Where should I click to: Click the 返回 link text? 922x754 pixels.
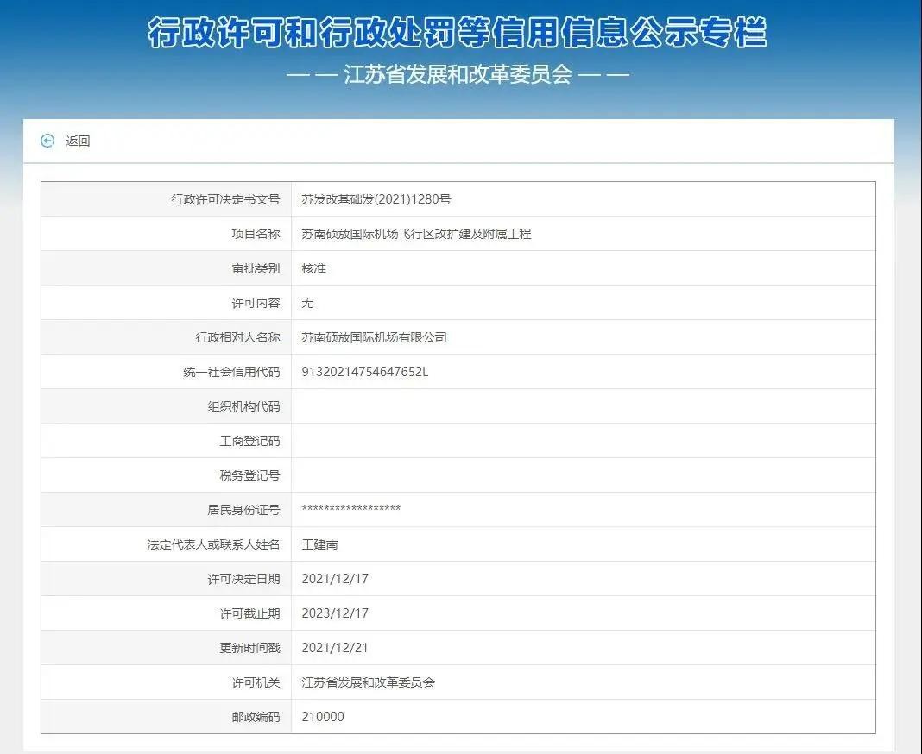pos(78,141)
